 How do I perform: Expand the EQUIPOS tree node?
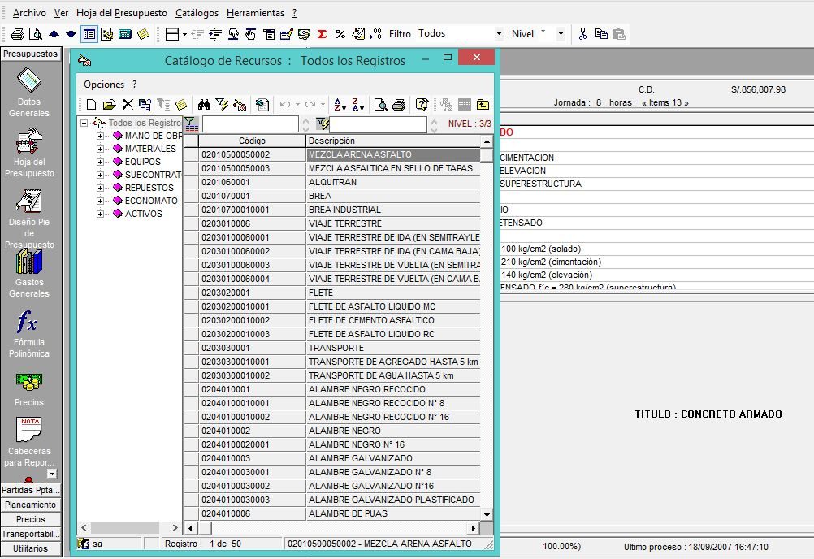tap(101, 162)
